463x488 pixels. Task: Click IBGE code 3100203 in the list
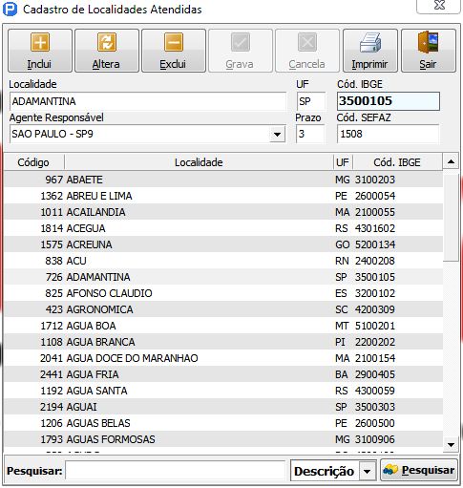pyautogui.click(x=375, y=180)
